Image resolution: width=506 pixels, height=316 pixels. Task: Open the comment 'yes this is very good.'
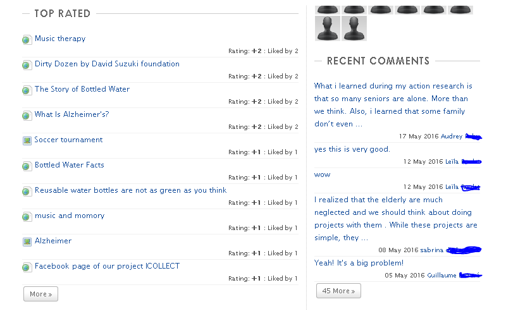[352, 149]
